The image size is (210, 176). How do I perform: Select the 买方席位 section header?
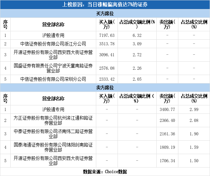[105, 13]
